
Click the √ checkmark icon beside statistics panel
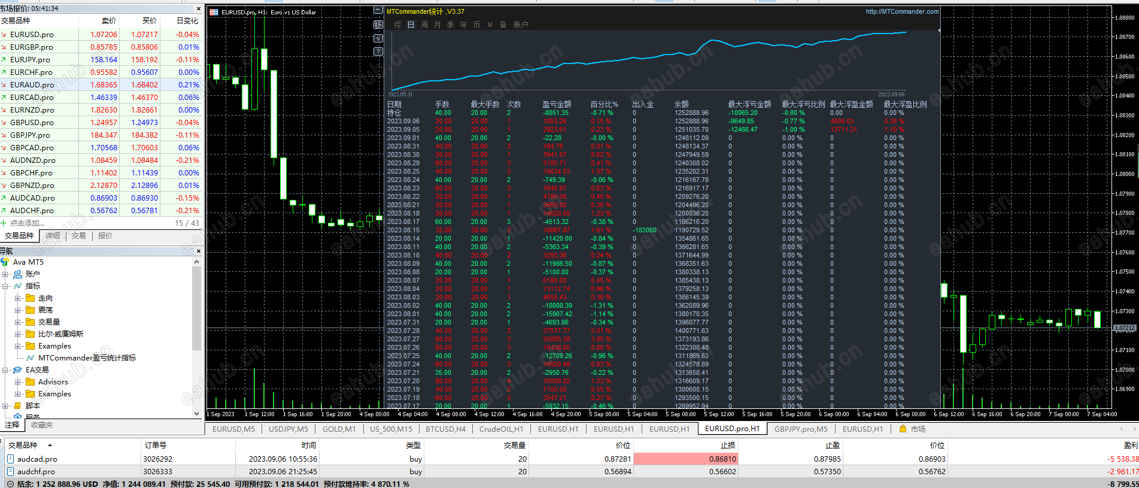pyautogui.click(x=378, y=38)
